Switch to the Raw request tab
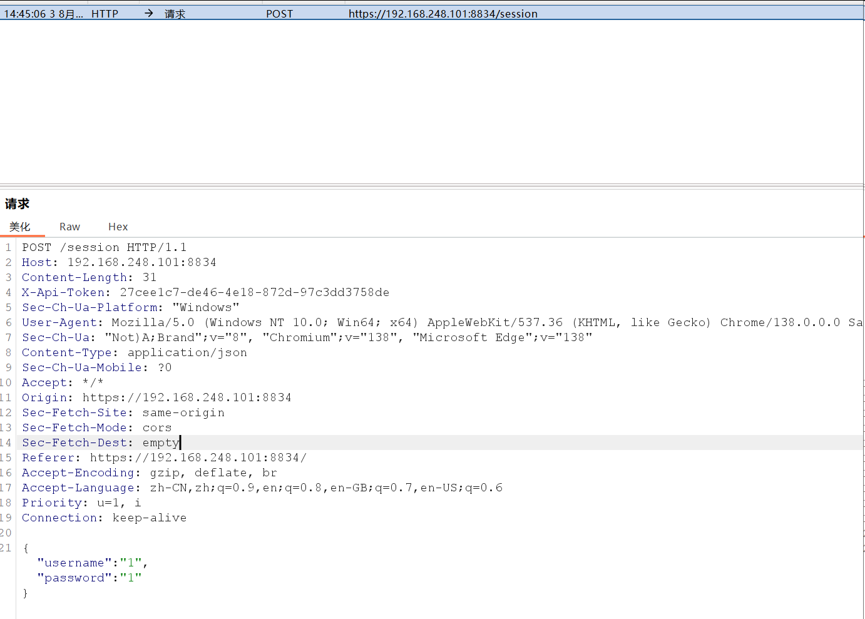 point(69,227)
